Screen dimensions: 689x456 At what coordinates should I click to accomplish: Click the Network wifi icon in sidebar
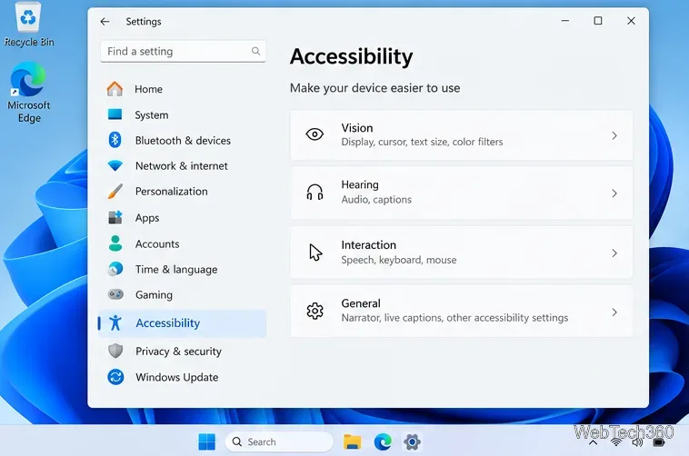click(115, 165)
